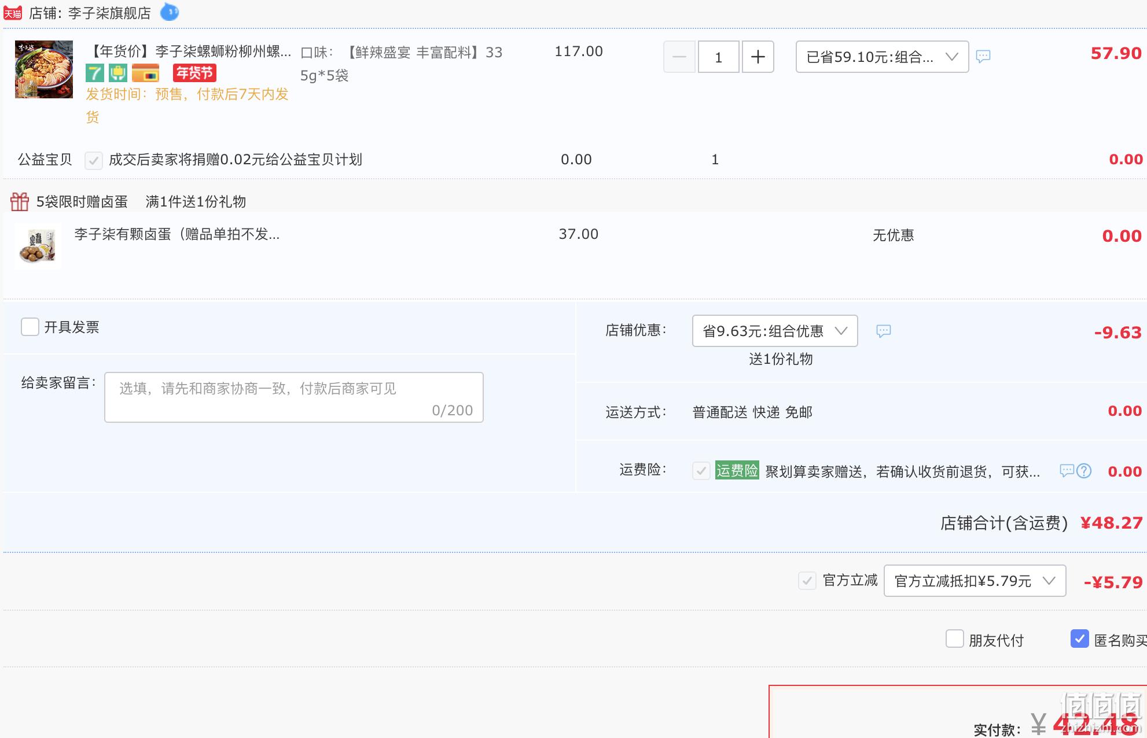The height and width of the screenshot is (738, 1147).
Task: Check the 朋友代付 checkbox
Action: (x=955, y=639)
